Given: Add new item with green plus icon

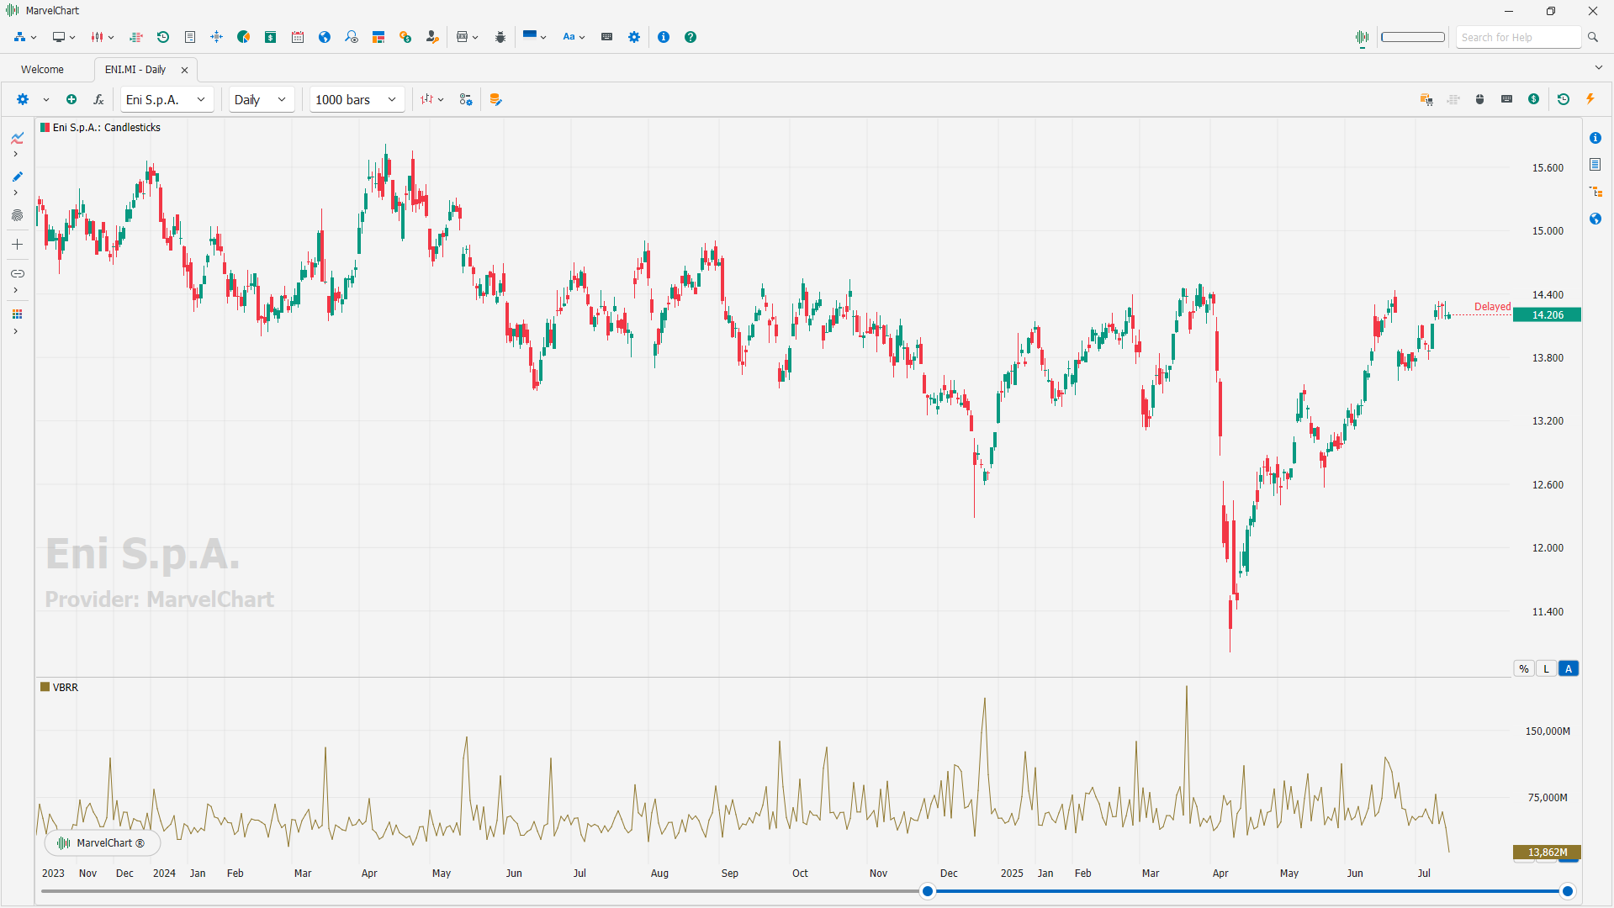Looking at the screenshot, I should [x=71, y=99].
